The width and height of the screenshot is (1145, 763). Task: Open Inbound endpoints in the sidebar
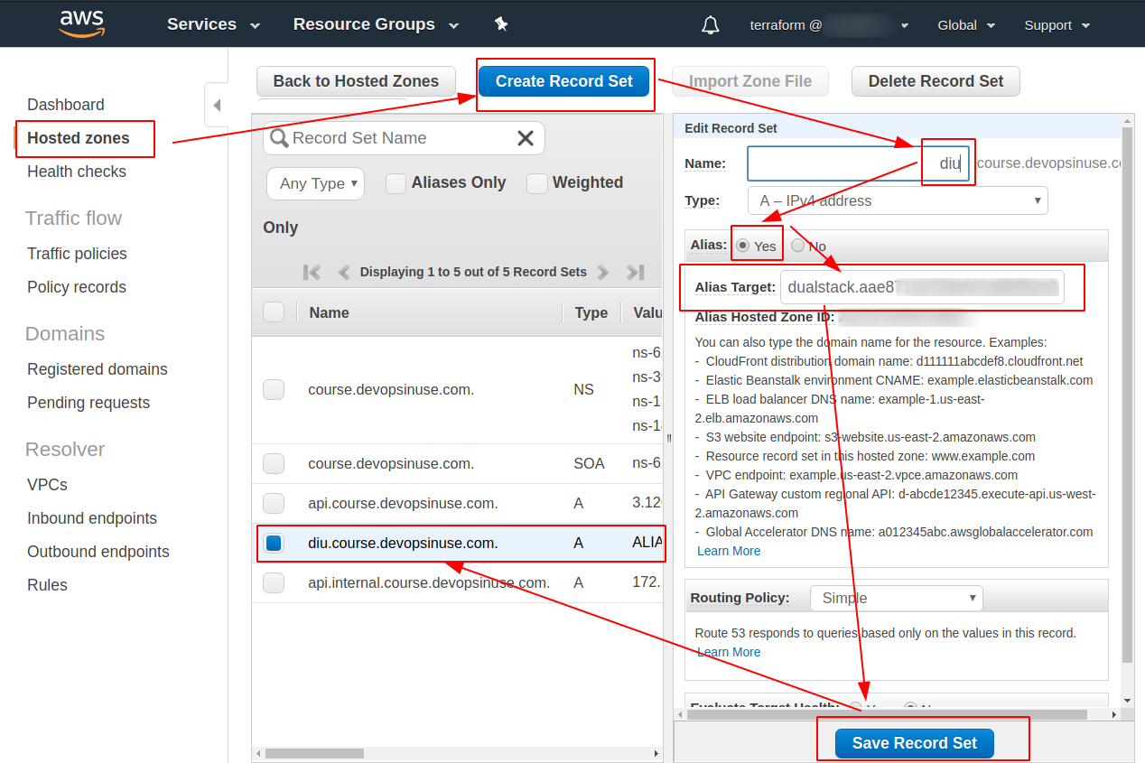(92, 518)
